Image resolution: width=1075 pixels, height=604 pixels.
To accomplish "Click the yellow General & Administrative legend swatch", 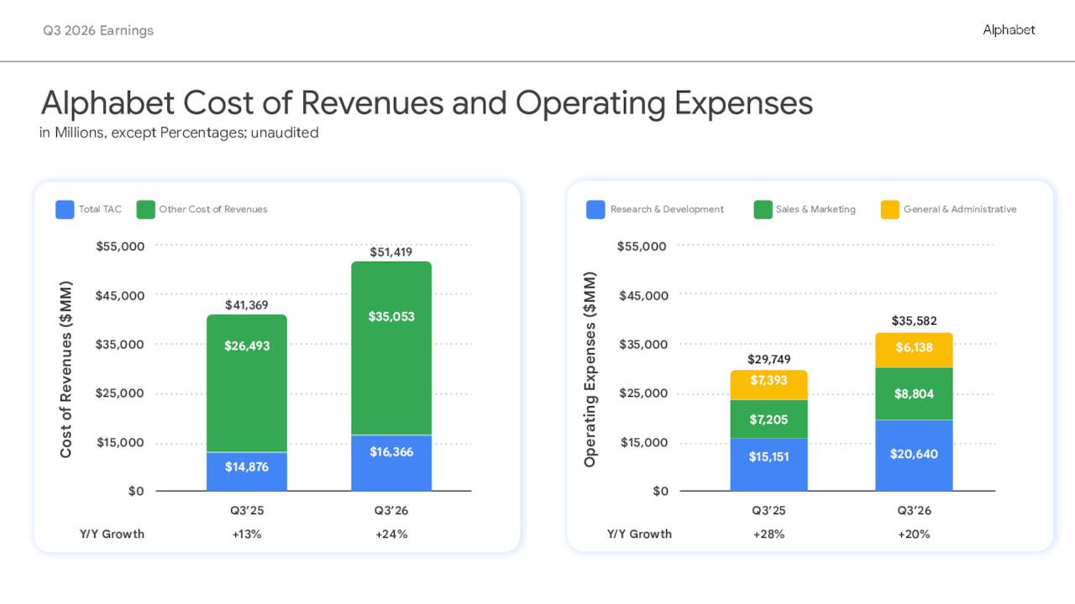I will (889, 210).
